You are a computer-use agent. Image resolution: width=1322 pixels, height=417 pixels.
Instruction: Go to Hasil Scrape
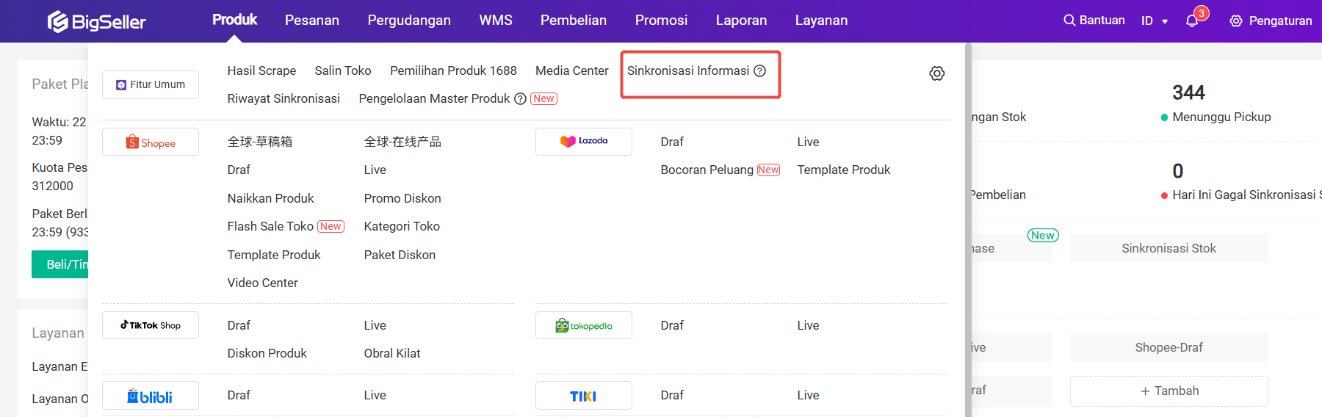[261, 70]
